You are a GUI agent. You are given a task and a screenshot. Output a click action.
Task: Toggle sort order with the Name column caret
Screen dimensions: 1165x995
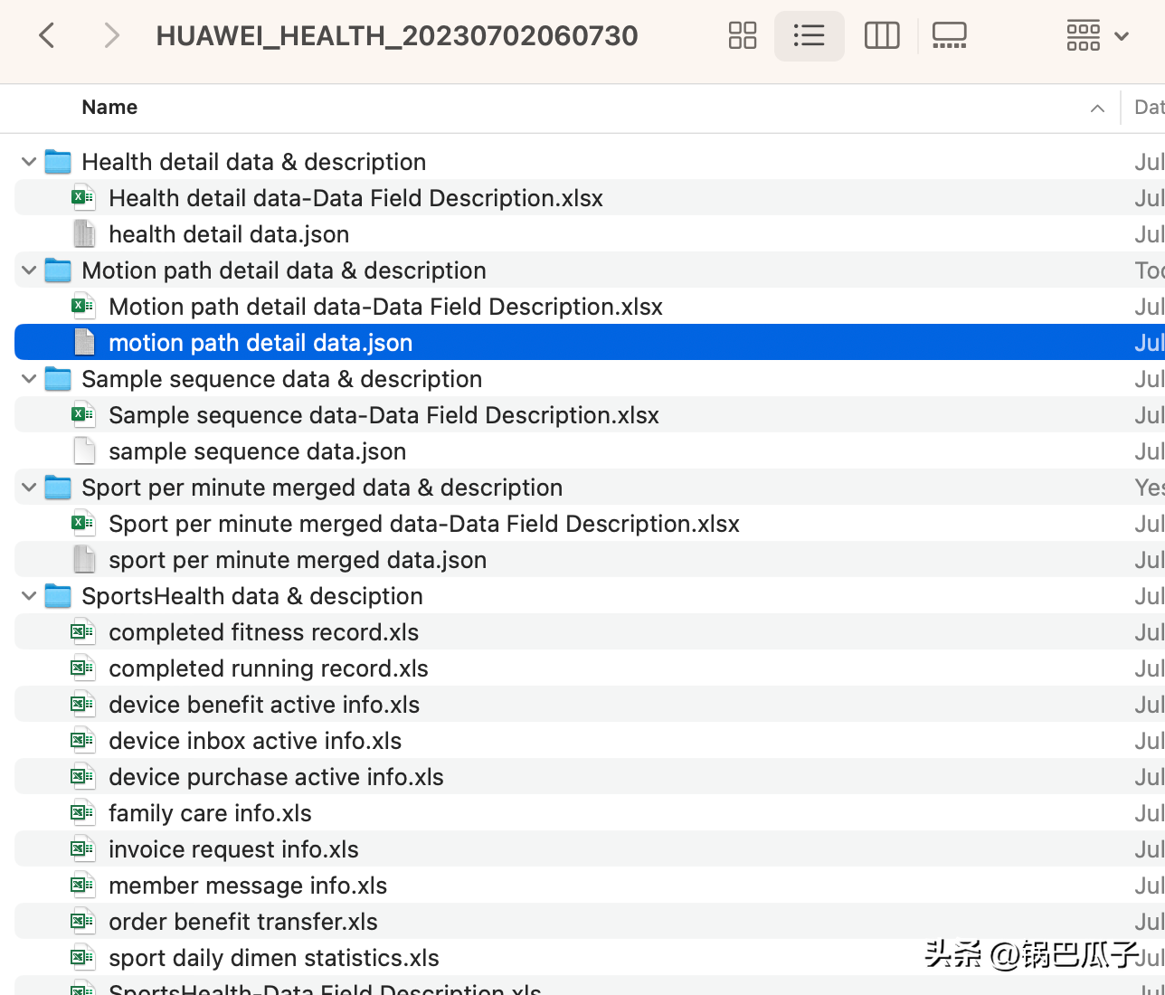coord(1097,109)
